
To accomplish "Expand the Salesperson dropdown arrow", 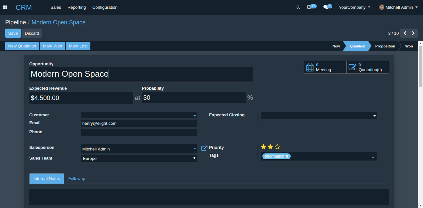I will click(195, 149).
